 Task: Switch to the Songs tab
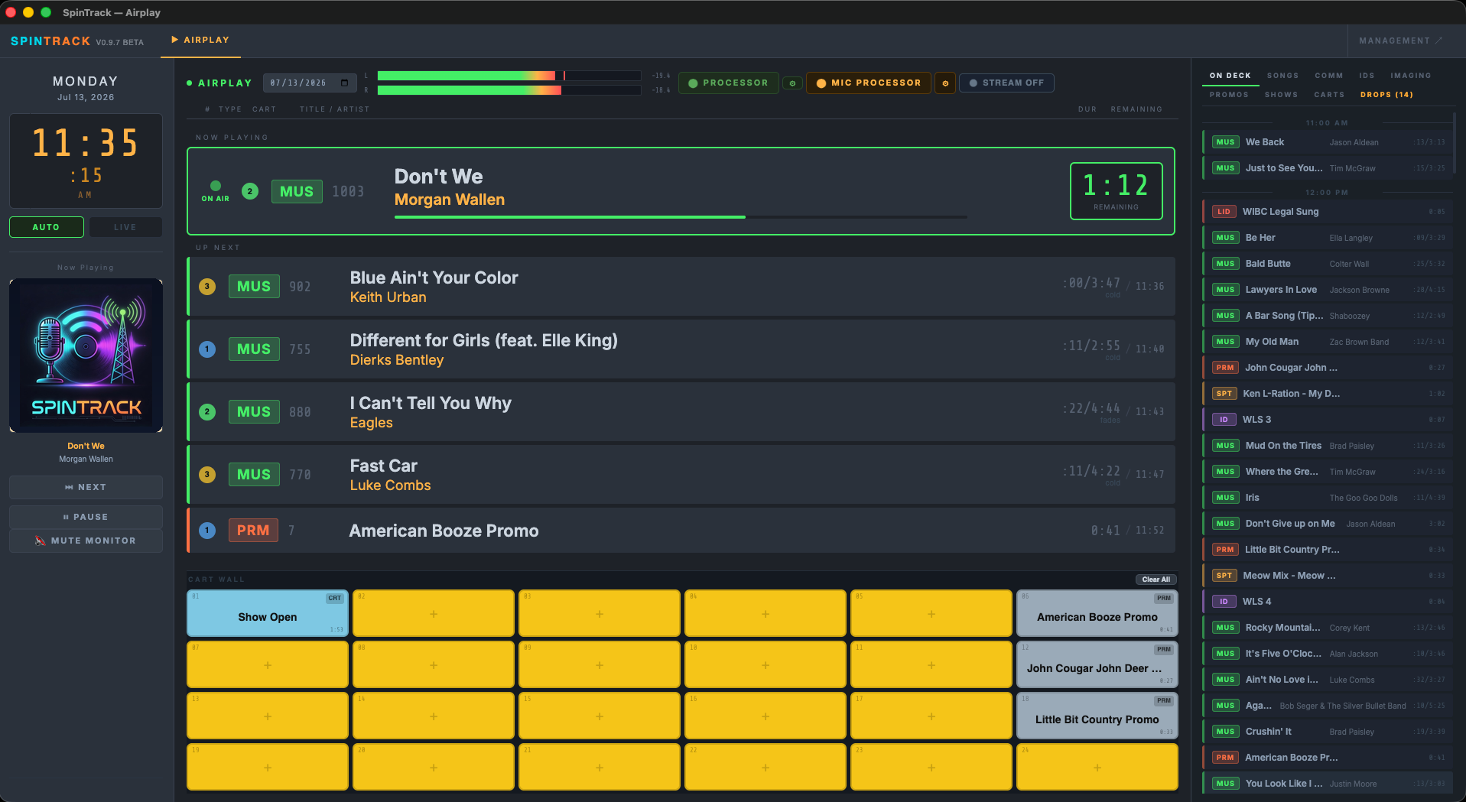click(x=1282, y=76)
